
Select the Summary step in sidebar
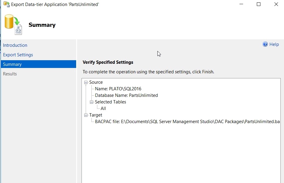pos(13,64)
